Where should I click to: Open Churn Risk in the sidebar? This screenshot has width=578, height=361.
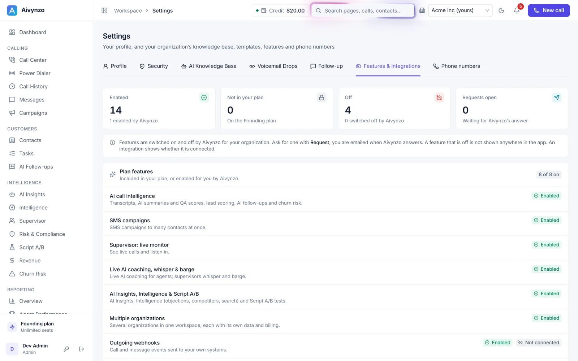[x=46, y=274]
